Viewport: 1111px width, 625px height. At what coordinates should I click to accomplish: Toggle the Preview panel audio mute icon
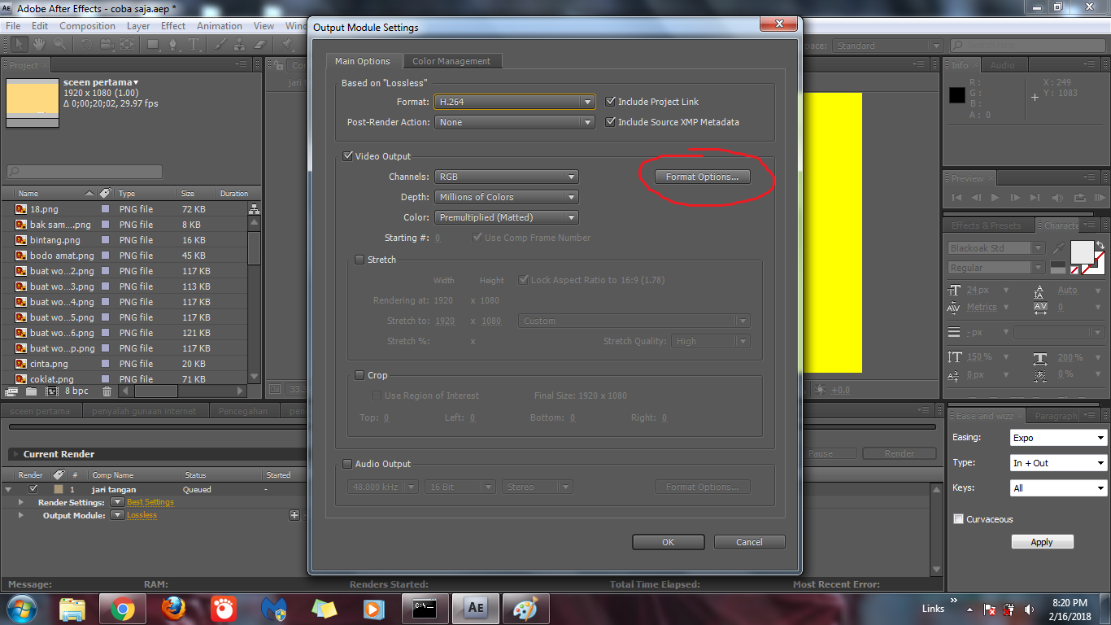pyautogui.click(x=1058, y=198)
